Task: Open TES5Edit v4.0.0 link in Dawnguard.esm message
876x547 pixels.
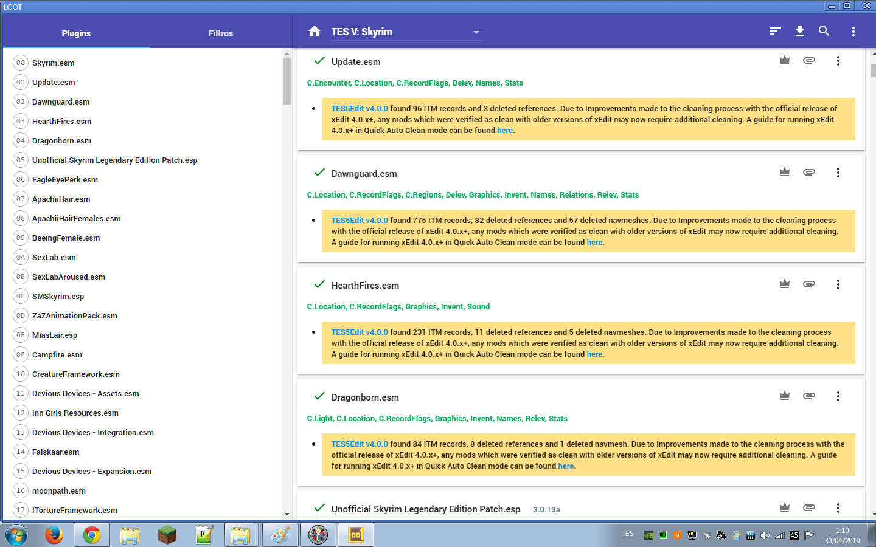Action: pos(360,221)
